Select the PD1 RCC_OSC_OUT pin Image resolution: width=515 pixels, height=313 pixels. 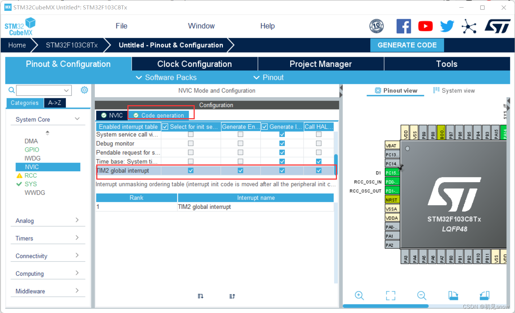392,191
